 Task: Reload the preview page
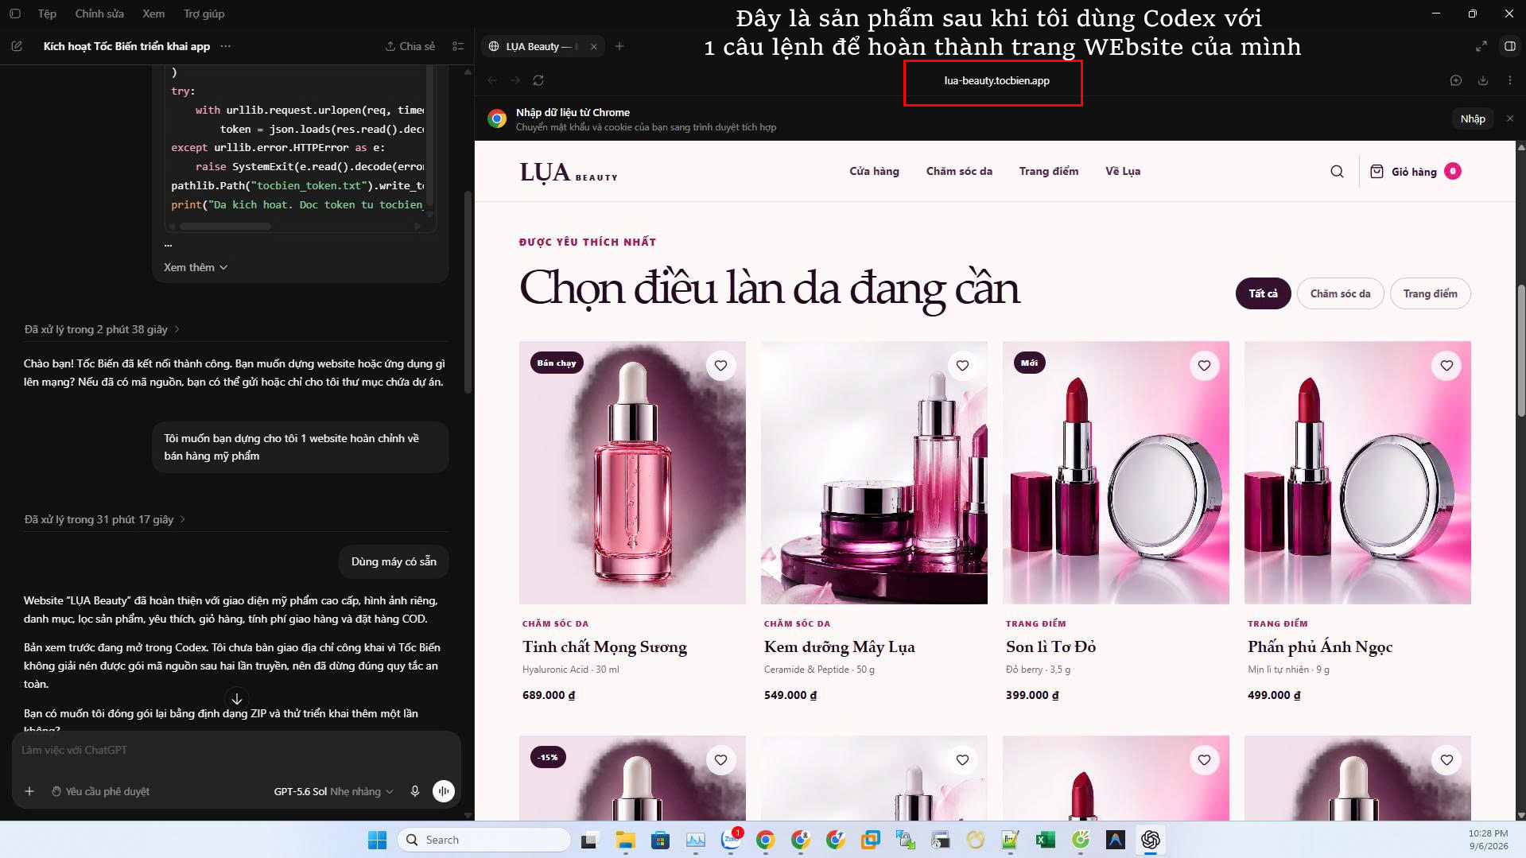[x=538, y=80]
